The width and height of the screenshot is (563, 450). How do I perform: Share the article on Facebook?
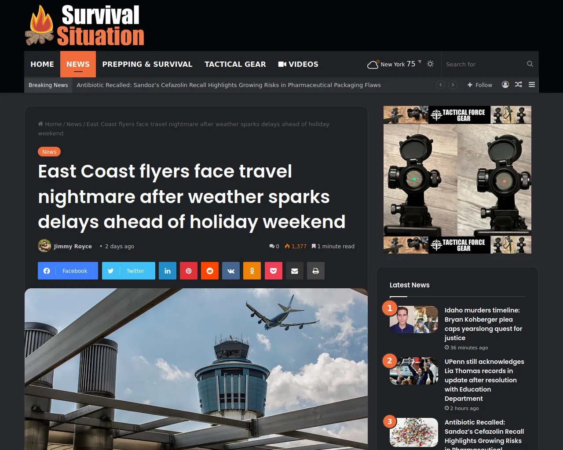68,271
